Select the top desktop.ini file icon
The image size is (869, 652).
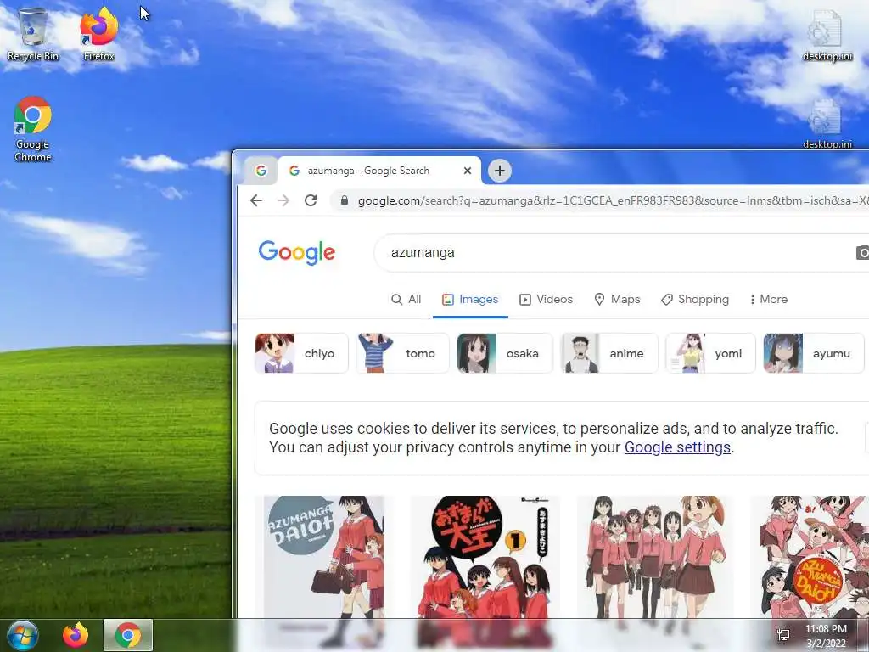pos(827,35)
